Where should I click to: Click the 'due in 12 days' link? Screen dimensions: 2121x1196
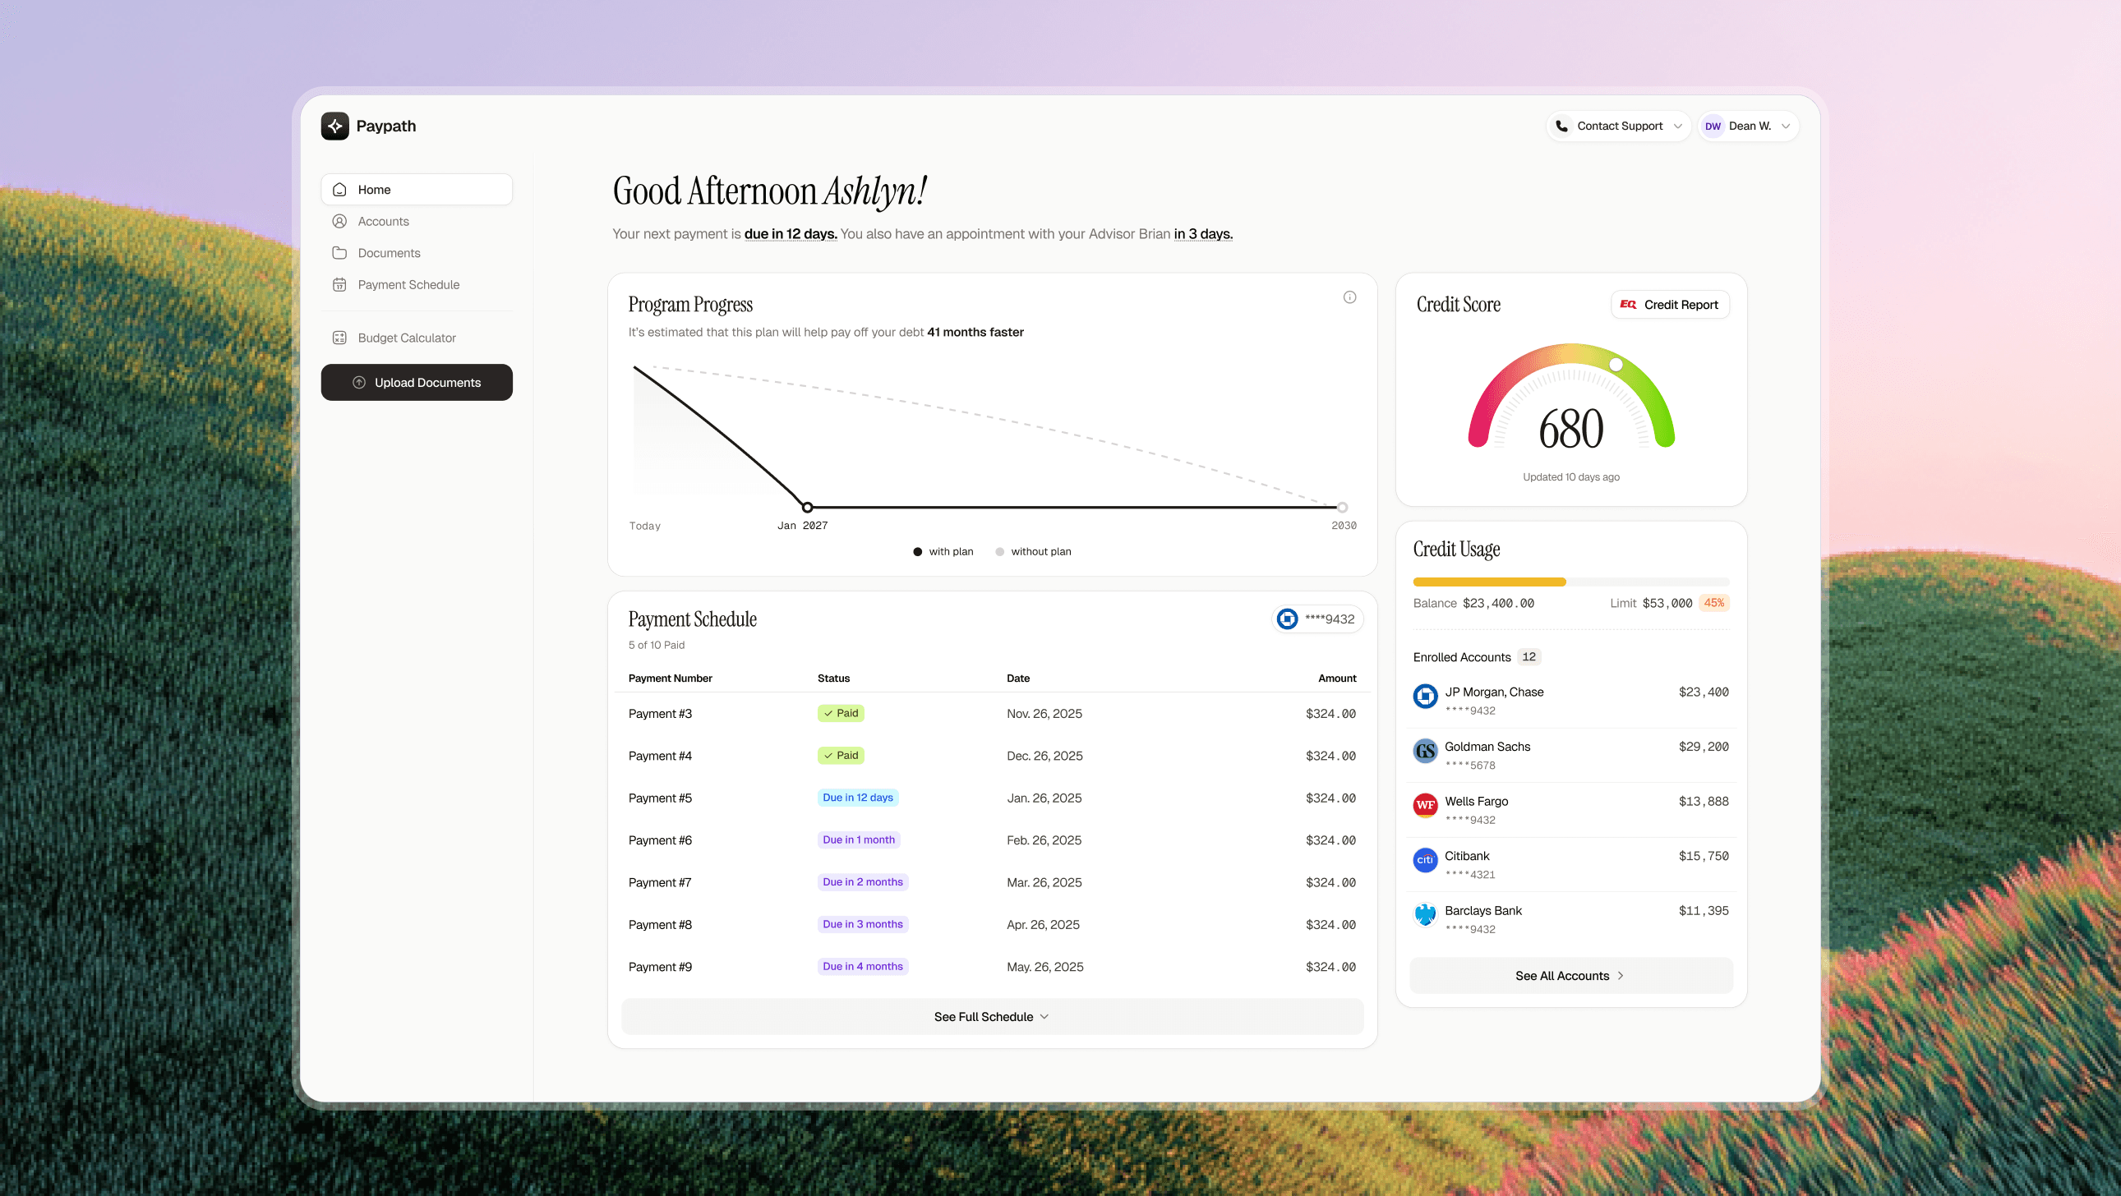point(791,234)
